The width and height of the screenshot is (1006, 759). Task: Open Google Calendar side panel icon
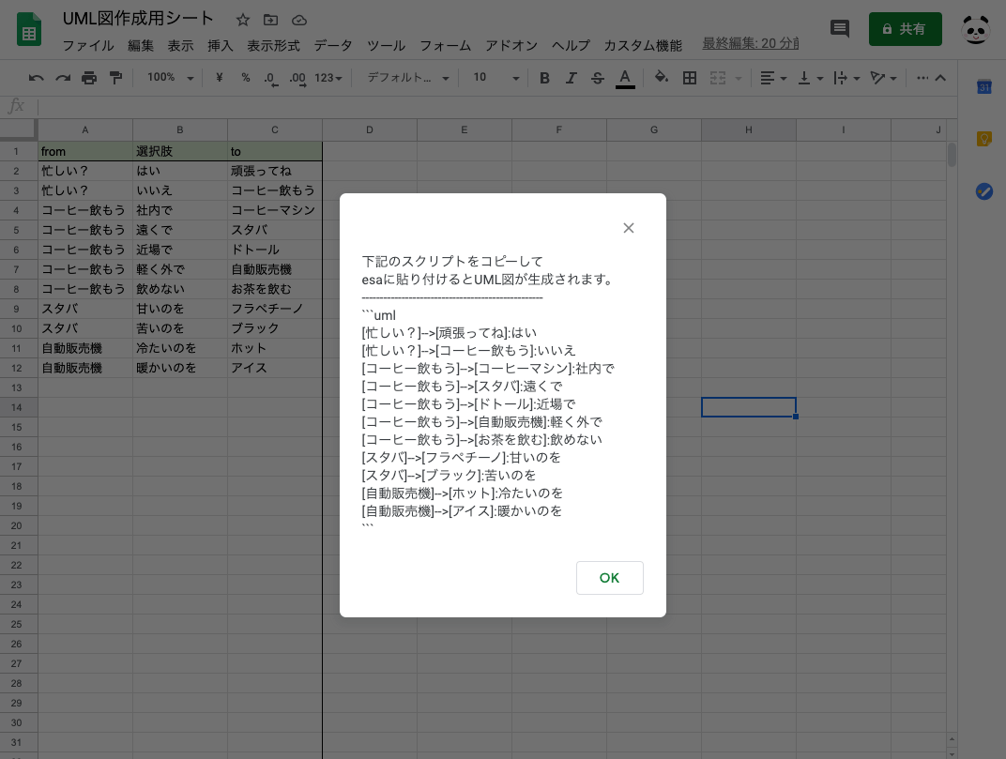click(984, 87)
